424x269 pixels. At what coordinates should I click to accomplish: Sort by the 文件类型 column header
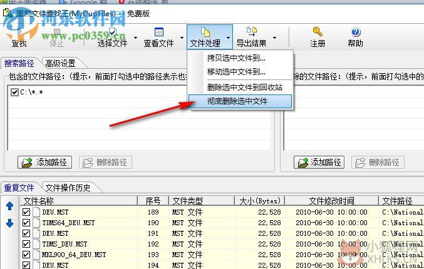tap(202, 201)
